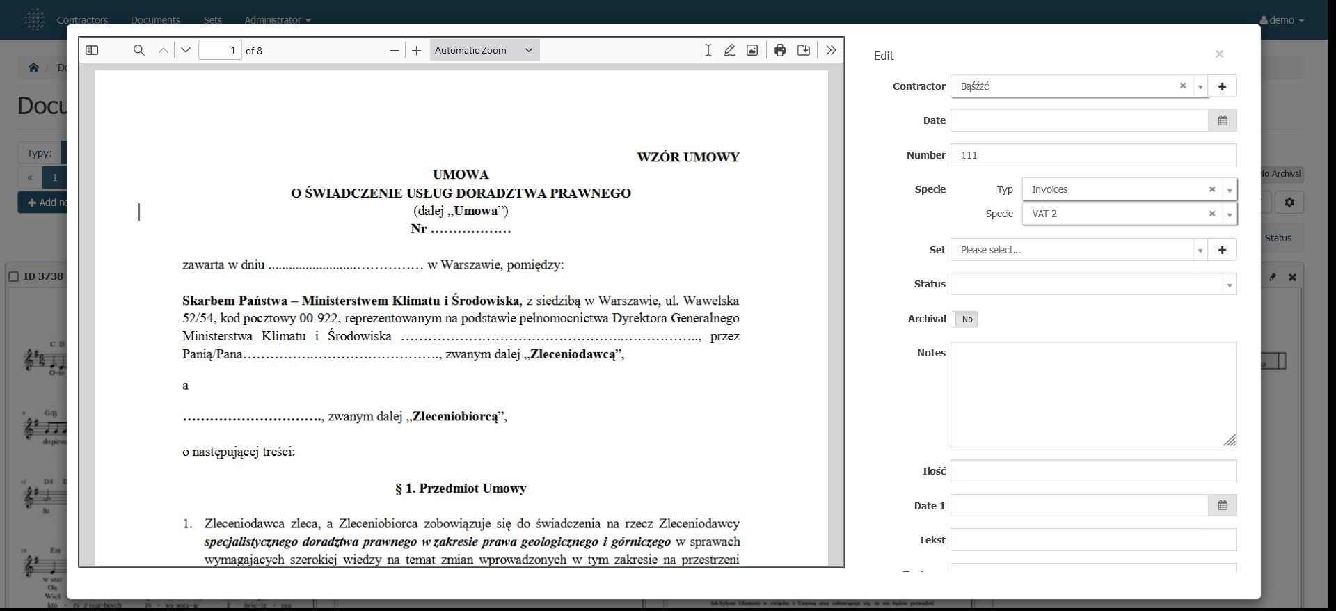This screenshot has width=1336, height=611.
Task: Click the app logo in the navbar
Action: 35,19
